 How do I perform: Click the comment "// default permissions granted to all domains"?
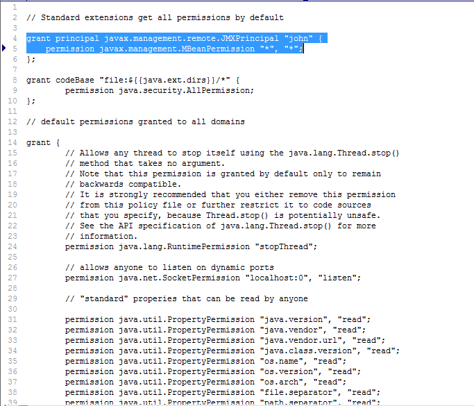tap(135, 121)
